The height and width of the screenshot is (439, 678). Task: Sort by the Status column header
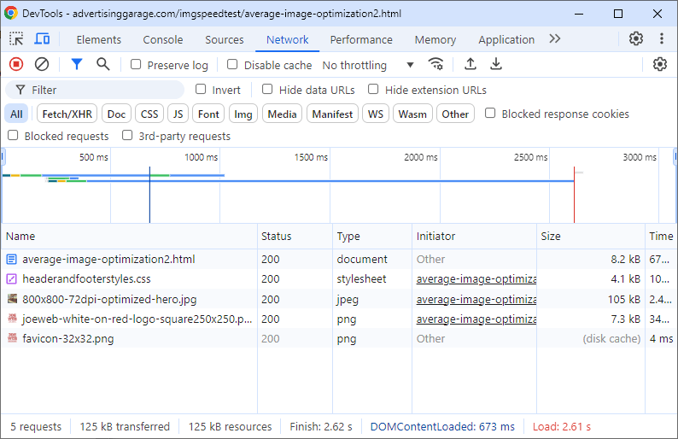point(295,236)
